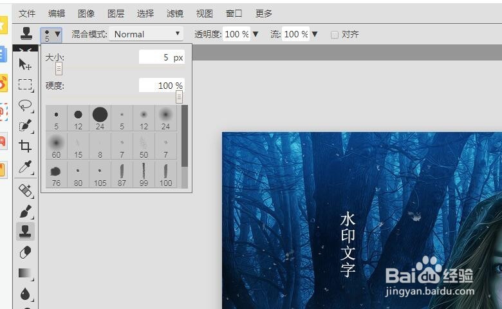
Task: Expand the 流 flow slider arrow
Action: (315, 34)
